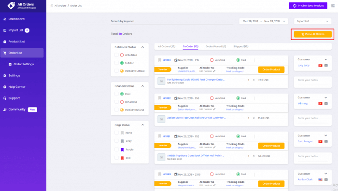Switch to Shipped (15) tab

(241, 46)
